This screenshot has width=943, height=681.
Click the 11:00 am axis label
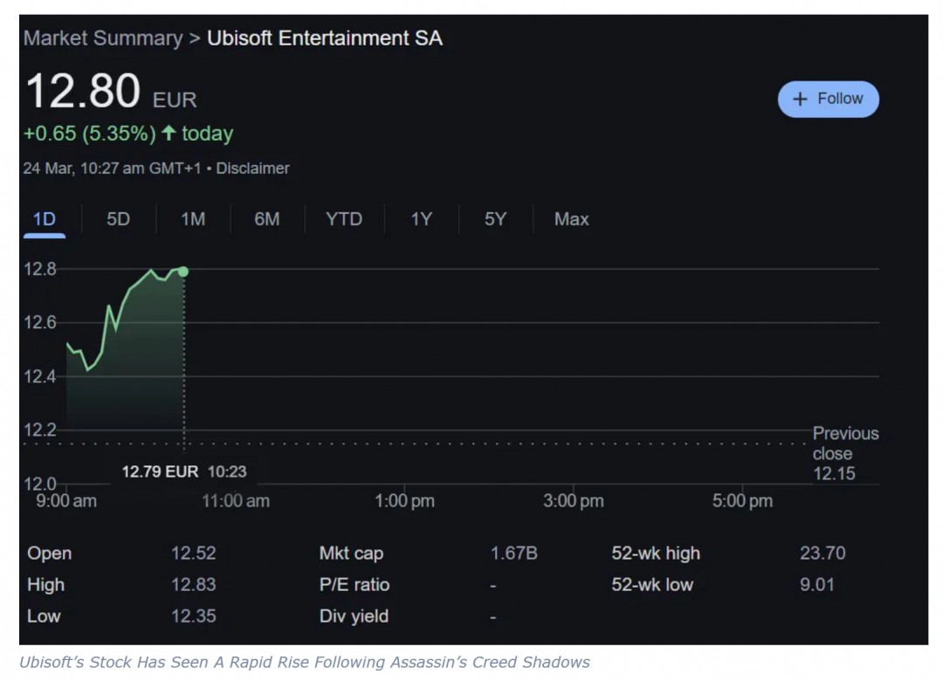[x=236, y=500]
